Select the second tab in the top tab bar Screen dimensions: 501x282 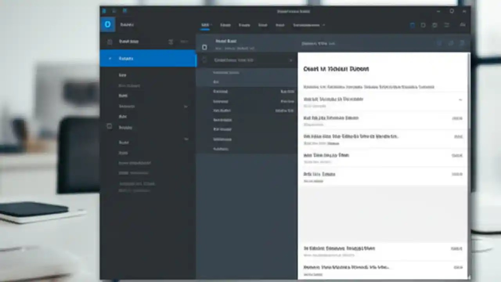(225, 25)
